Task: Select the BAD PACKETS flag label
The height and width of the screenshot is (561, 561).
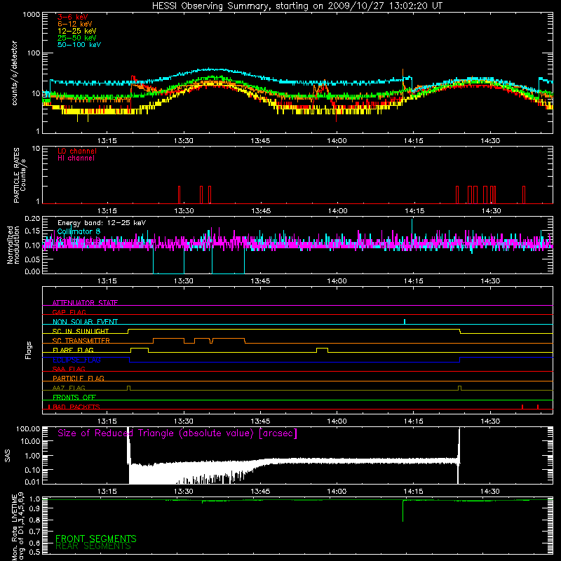Action: 76,407
